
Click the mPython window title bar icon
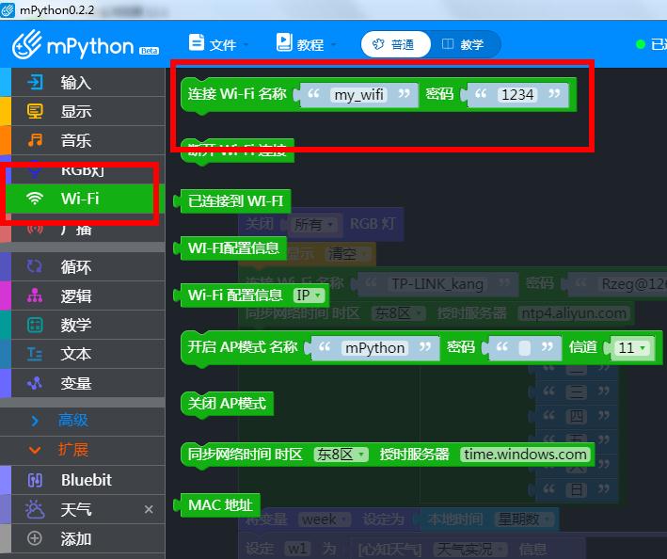pos(8,9)
